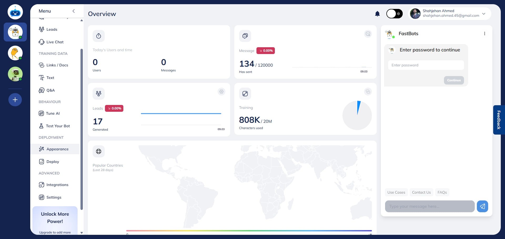This screenshot has width=505, height=239.
Task: Open Integrations in Advanced section
Action: pos(55,185)
